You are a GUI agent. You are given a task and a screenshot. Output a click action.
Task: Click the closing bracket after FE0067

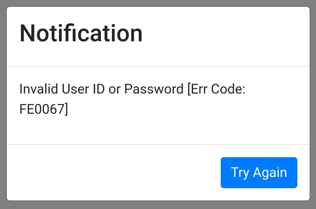66,109
